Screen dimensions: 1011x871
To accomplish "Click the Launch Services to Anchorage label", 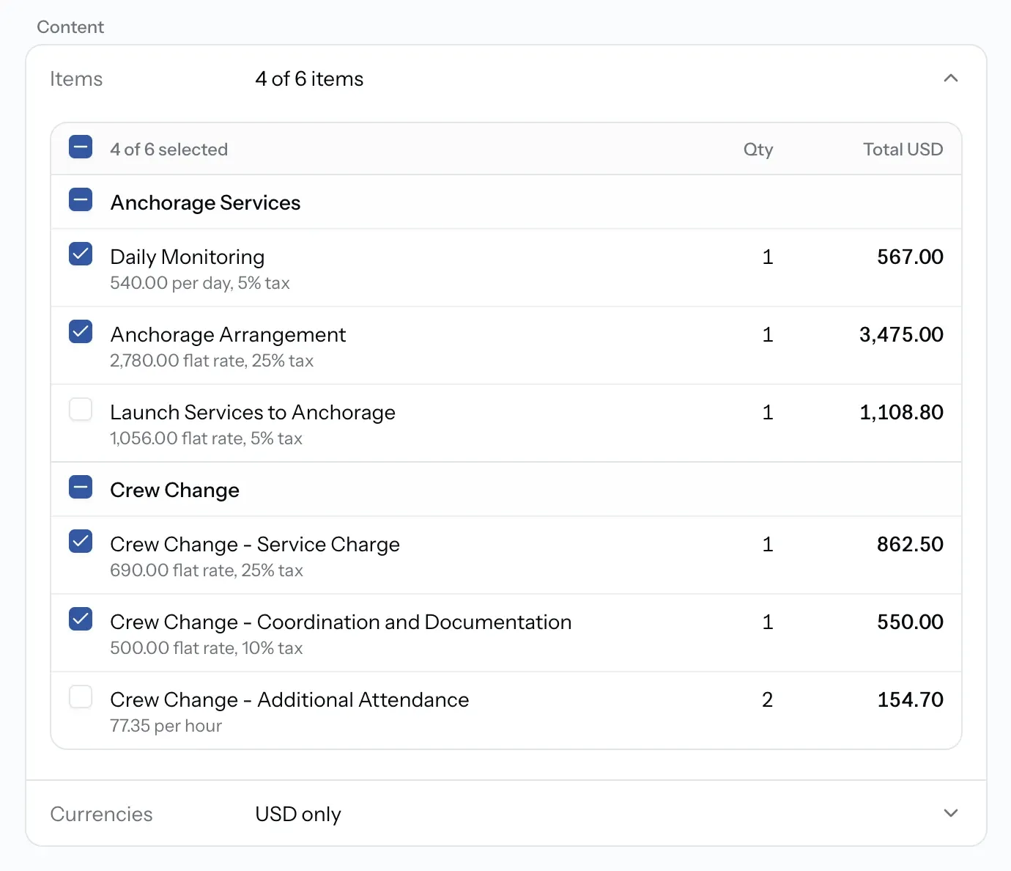I will [253, 412].
